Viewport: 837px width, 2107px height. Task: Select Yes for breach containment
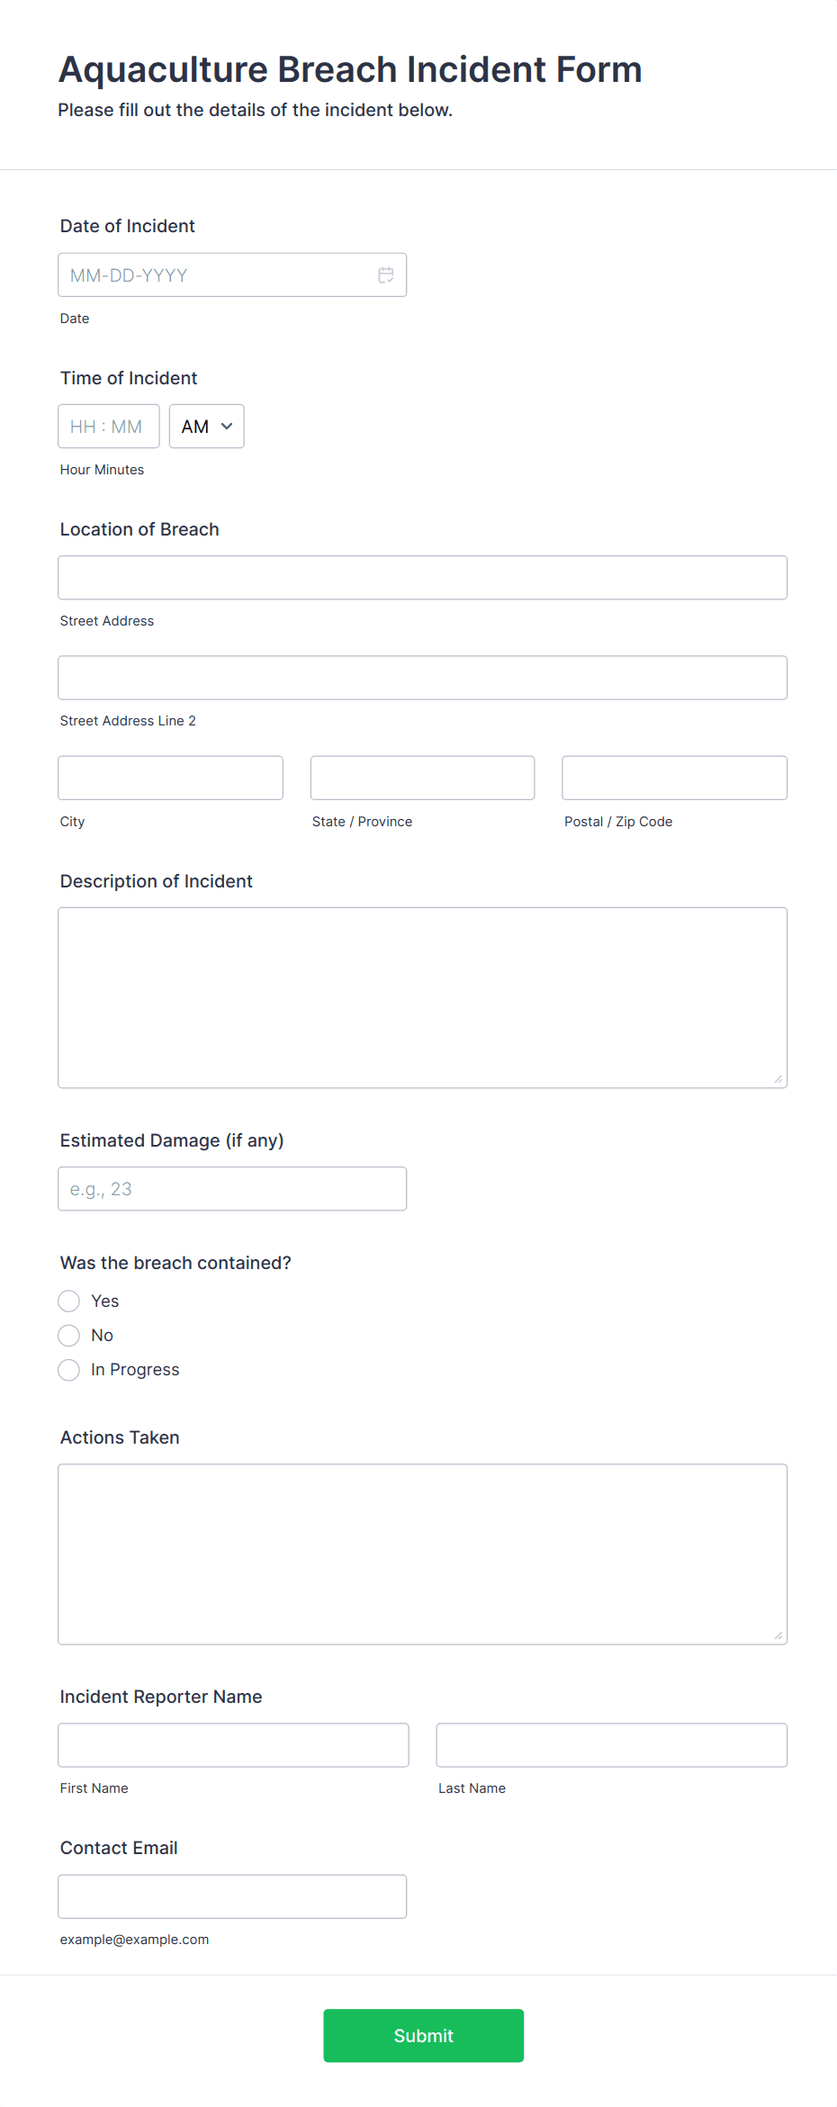(x=68, y=1301)
